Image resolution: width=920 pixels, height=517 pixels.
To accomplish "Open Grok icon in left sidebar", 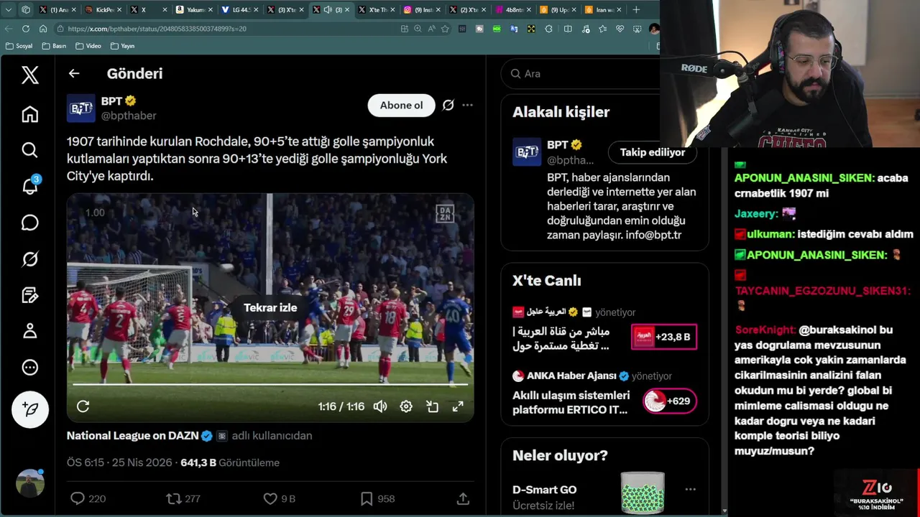I will pyautogui.click(x=29, y=258).
